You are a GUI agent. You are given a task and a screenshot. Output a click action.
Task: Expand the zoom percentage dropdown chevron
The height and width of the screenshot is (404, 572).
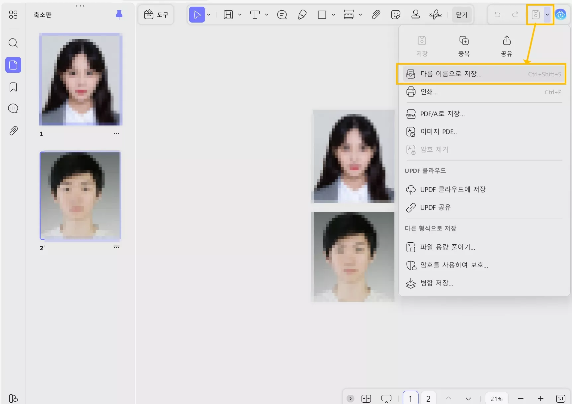468,398
